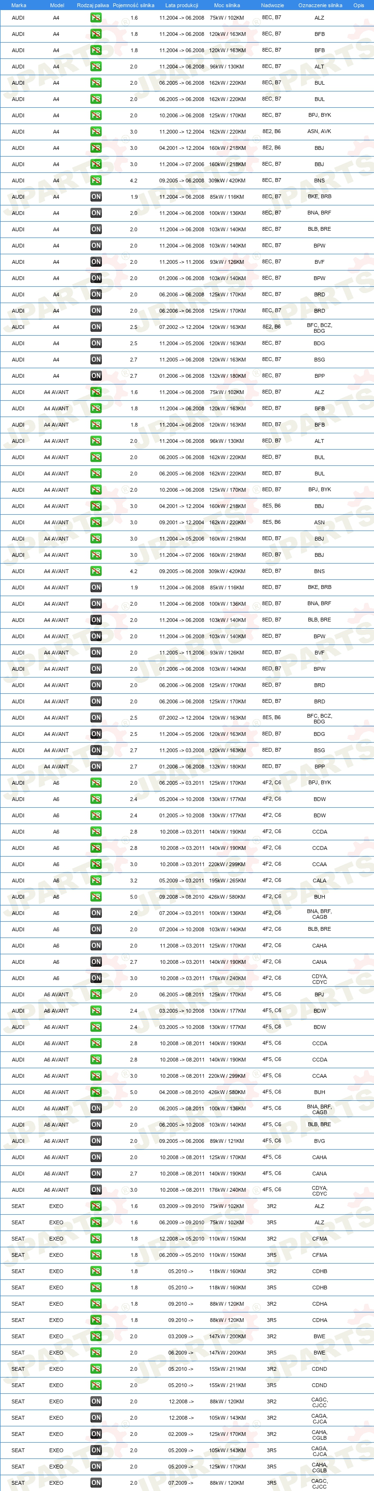Select the production years '04.2008 -> 08.2010'
The image size is (374, 1491).
(182, 1093)
